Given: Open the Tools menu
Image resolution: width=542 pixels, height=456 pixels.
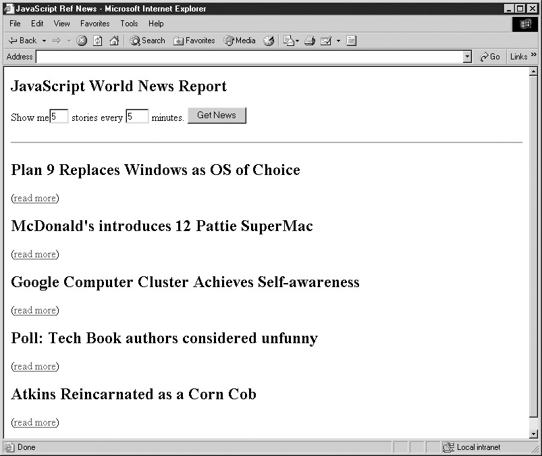Looking at the screenshot, I should (x=129, y=24).
